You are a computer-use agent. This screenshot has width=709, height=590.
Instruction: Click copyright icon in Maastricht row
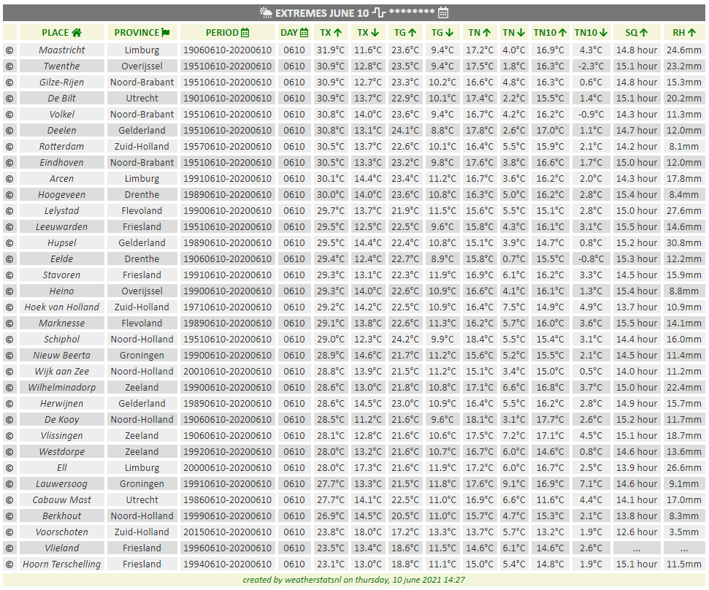[x=9, y=50]
